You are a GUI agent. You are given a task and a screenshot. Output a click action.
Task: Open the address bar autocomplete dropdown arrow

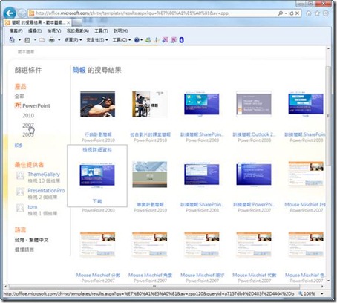pyautogui.click(x=286, y=13)
